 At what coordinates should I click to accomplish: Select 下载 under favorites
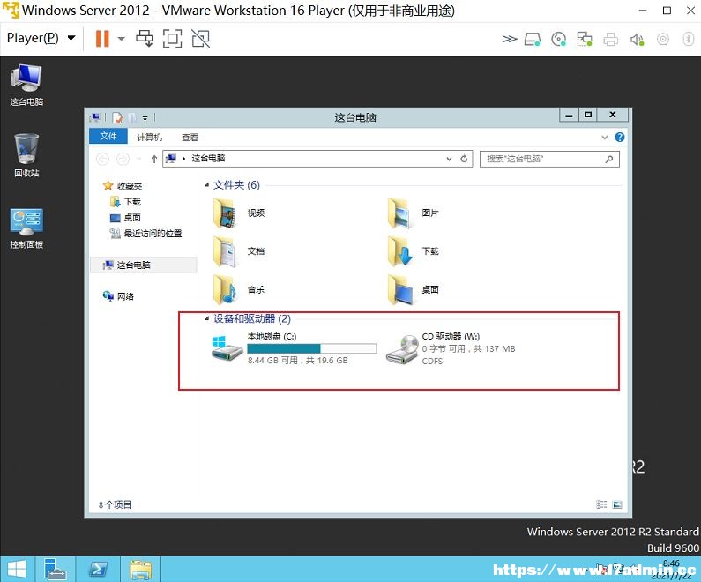tap(125, 202)
